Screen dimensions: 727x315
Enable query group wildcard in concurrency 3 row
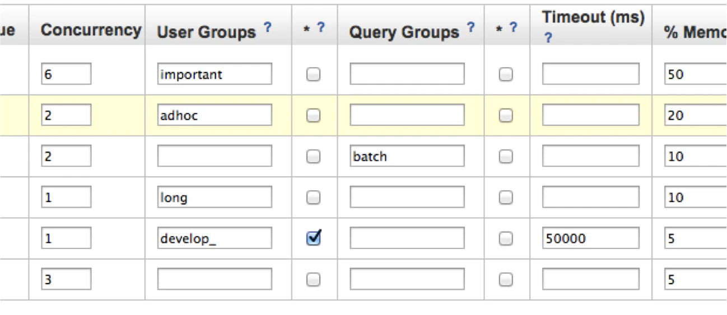(506, 279)
